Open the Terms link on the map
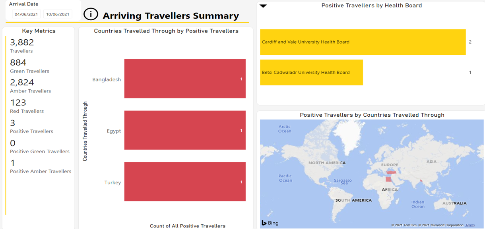Viewport: 485px width, 229px height. (x=470, y=225)
